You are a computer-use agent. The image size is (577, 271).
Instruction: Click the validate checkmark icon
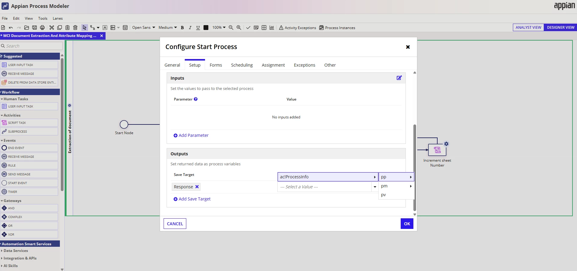coord(248,28)
